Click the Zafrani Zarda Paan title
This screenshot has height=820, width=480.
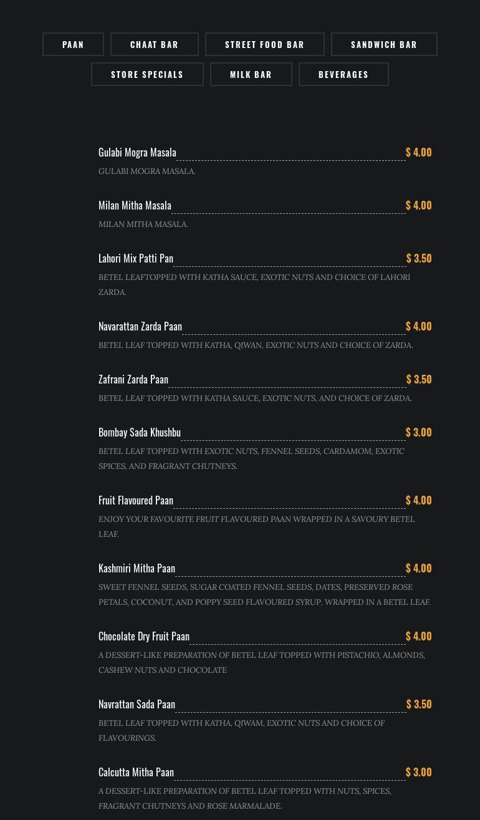[x=133, y=379]
